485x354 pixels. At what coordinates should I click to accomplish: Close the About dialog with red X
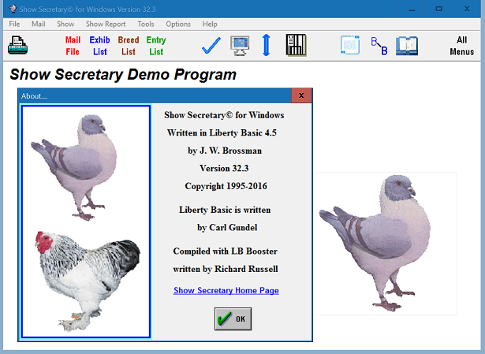(301, 95)
